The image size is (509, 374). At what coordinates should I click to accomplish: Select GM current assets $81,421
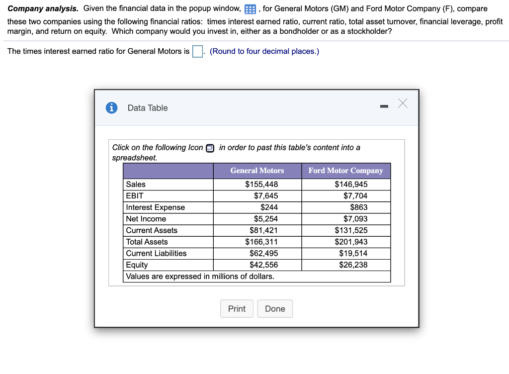click(263, 230)
